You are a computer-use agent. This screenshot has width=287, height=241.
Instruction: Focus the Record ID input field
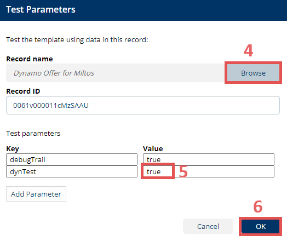click(143, 105)
